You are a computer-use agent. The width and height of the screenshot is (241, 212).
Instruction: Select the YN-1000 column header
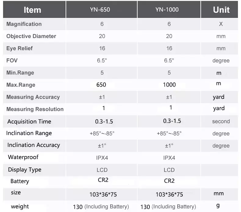coord(167,10)
